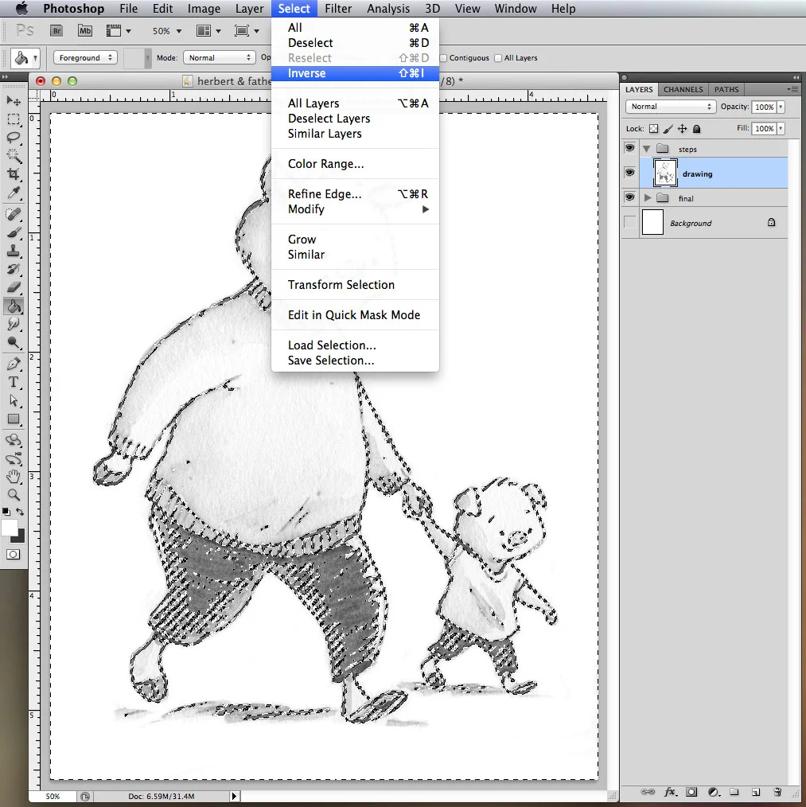Switch to the Paths tab
This screenshot has width=806, height=807.
726,90
